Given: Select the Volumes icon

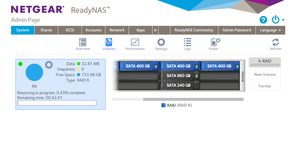Looking at the screenshot, I should pos(109,42).
